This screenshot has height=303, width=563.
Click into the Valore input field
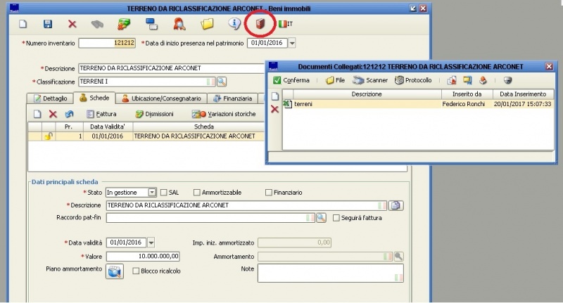(144, 256)
